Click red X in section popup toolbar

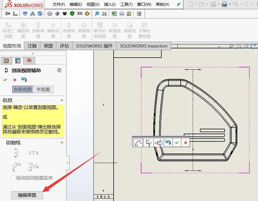pyautogui.click(x=186, y=143)
